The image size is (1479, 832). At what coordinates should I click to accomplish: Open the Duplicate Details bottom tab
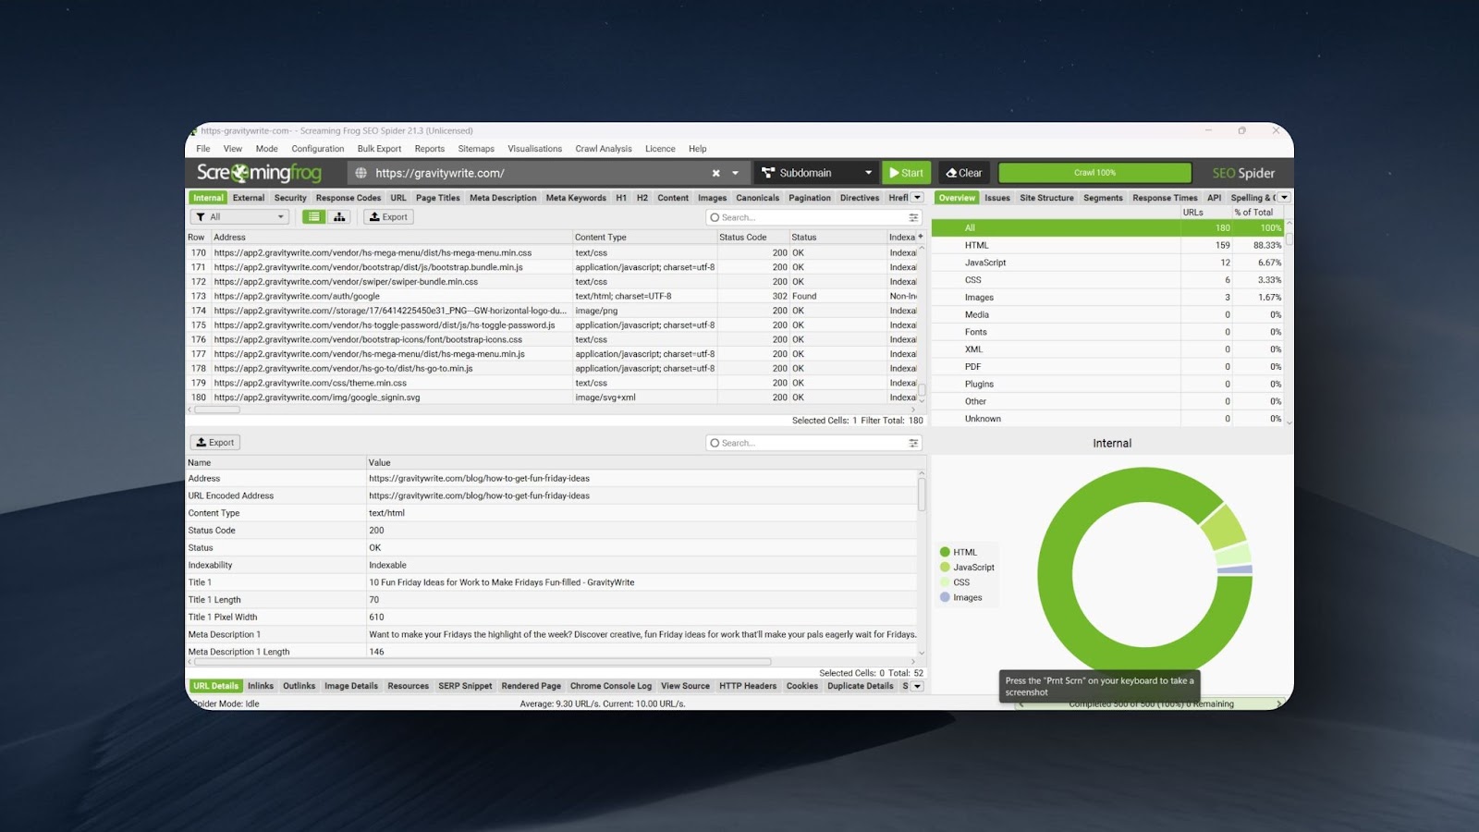pos(861,686)
